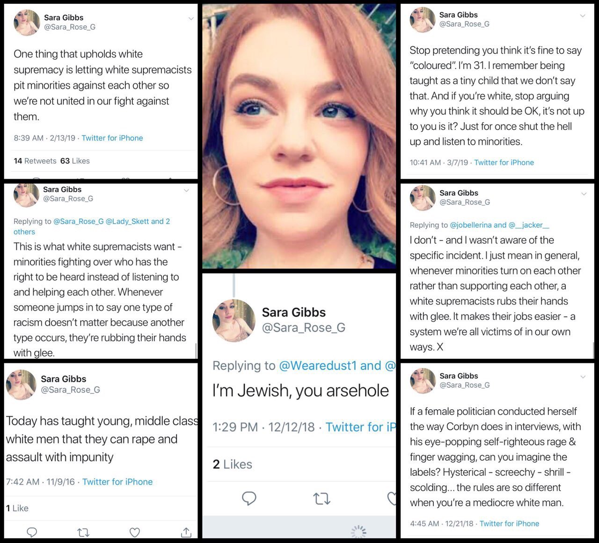The width and height of the screenshot is (599, 543).
Task: Retweet the 11/9/16 tweet about impunity
Action: tap(83, 532)
